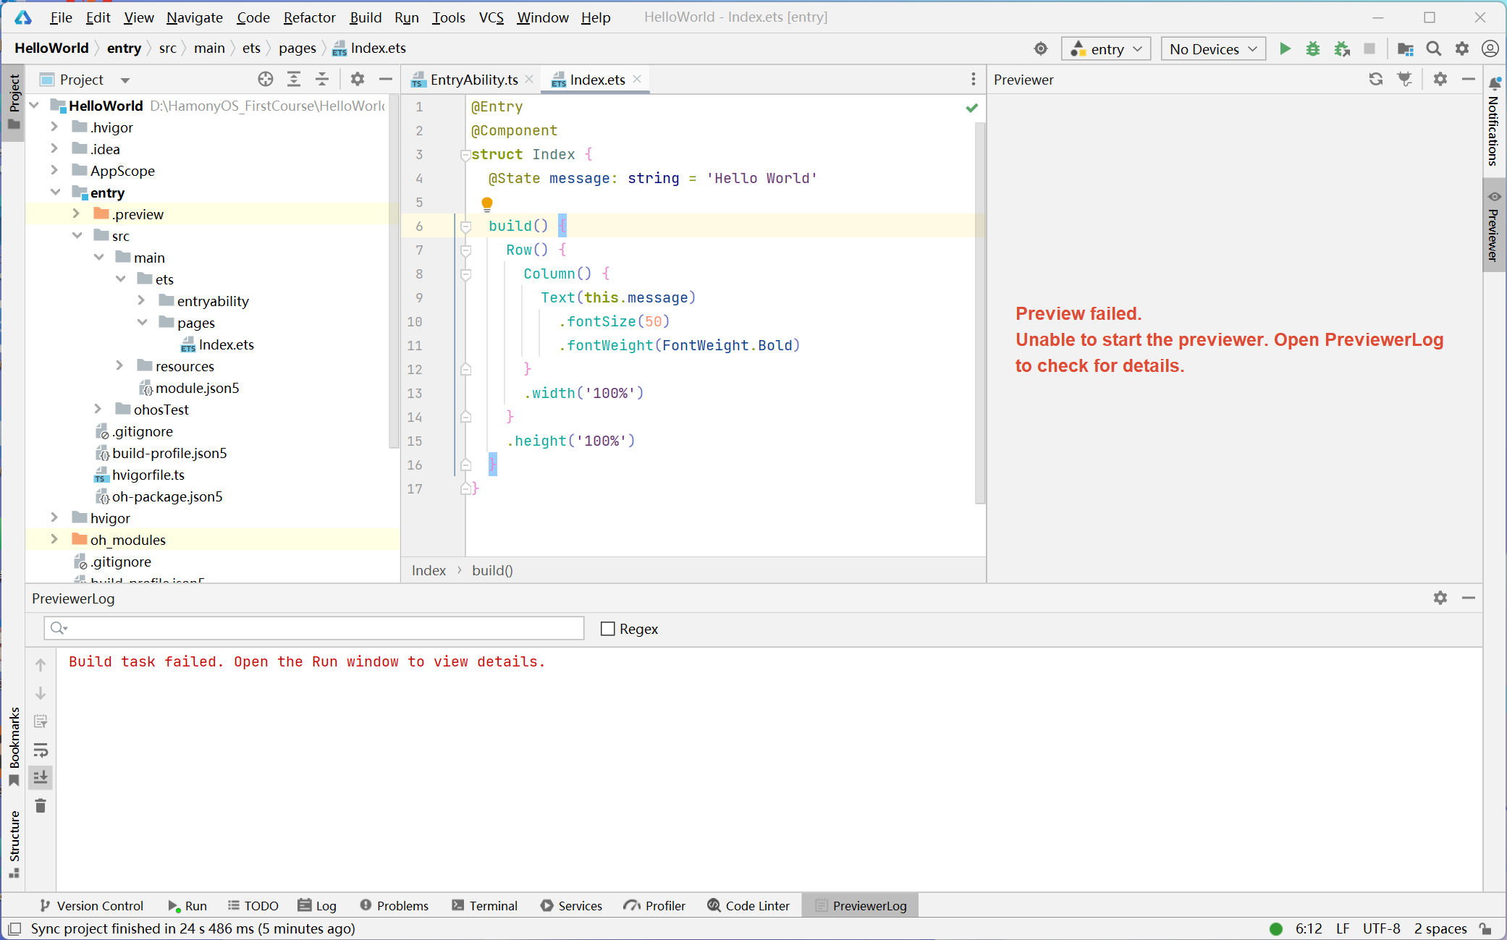
Task: Open the account profile icon
Action: (x=1490, y=48)
